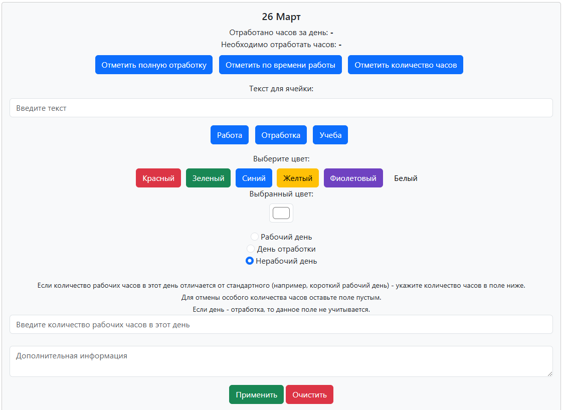This screenshot has height=410, width=562.
Task: Click the working hours count field
Action: coord(281,325)
